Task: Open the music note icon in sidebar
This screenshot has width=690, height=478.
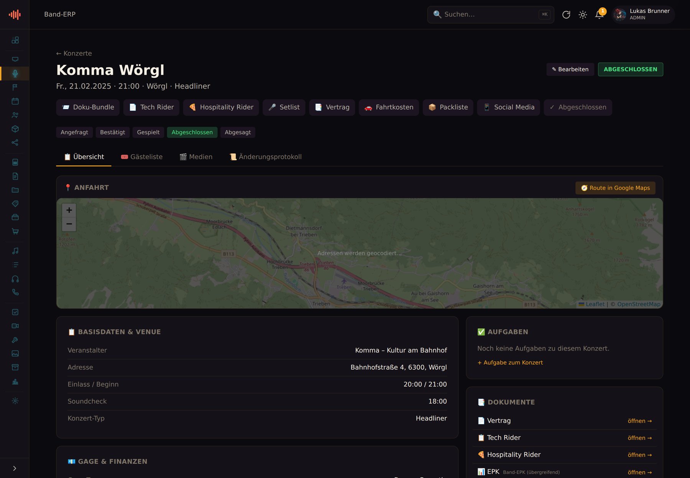Action: coord(15,250)
